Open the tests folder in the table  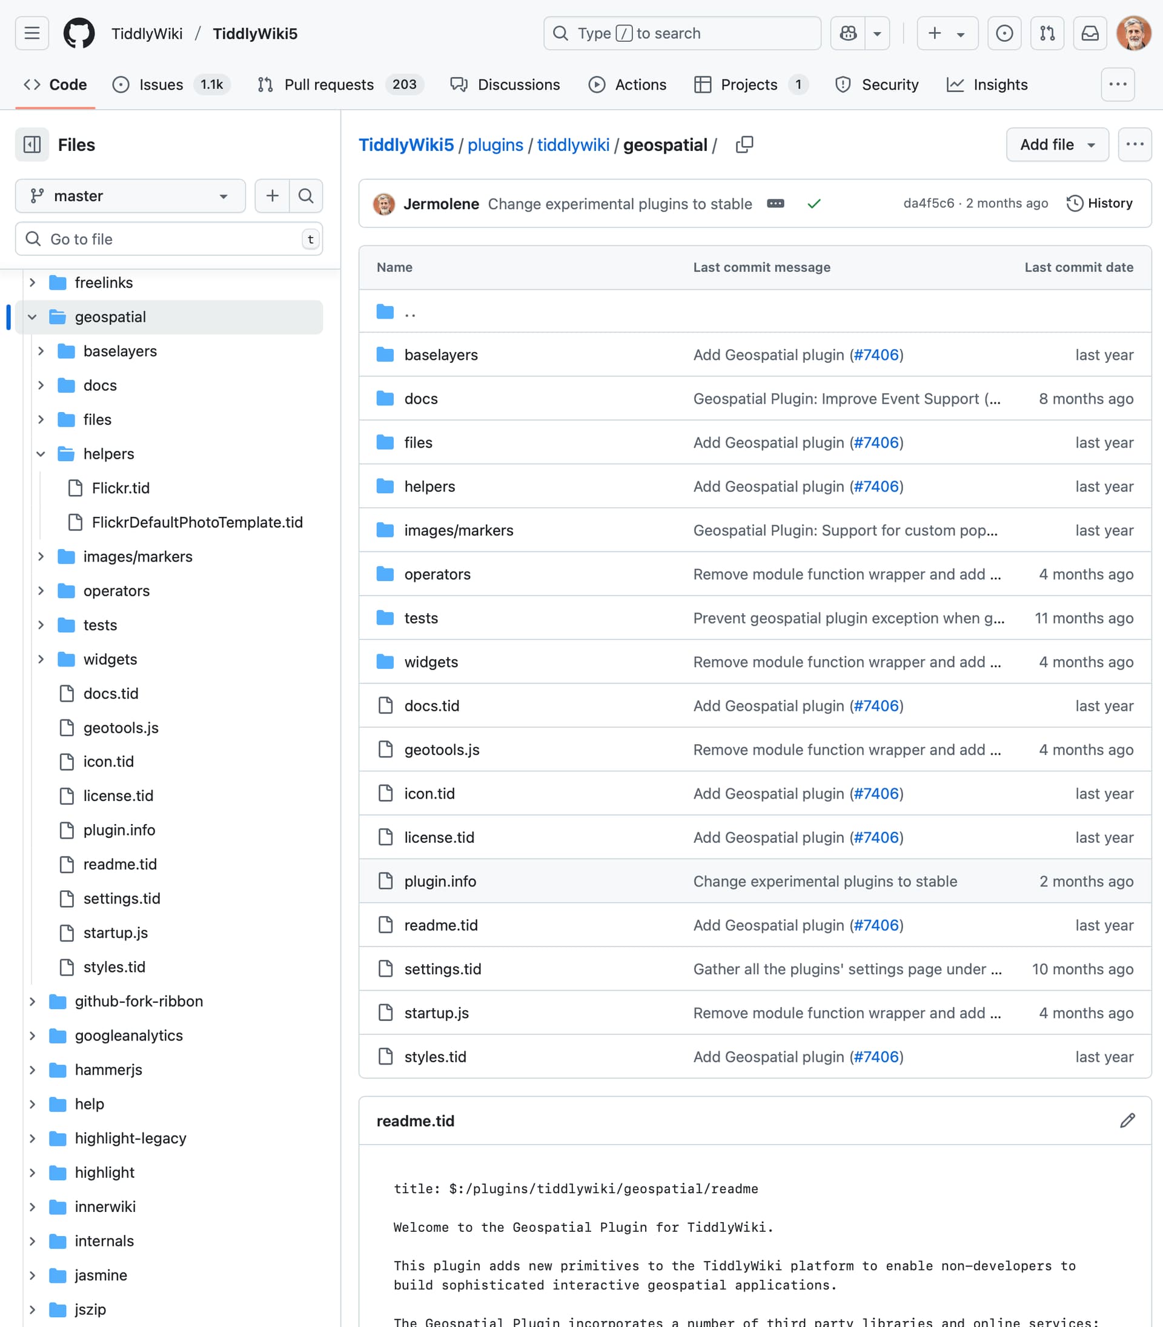pos(420,617)
